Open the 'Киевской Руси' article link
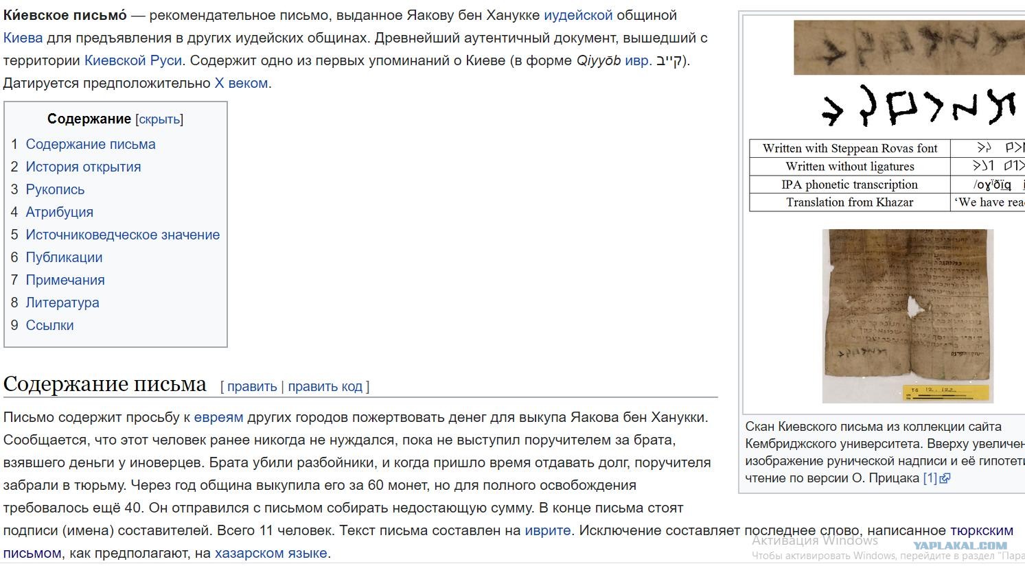1025x566 pixels. pyautogui.click(x=133, y=60)
